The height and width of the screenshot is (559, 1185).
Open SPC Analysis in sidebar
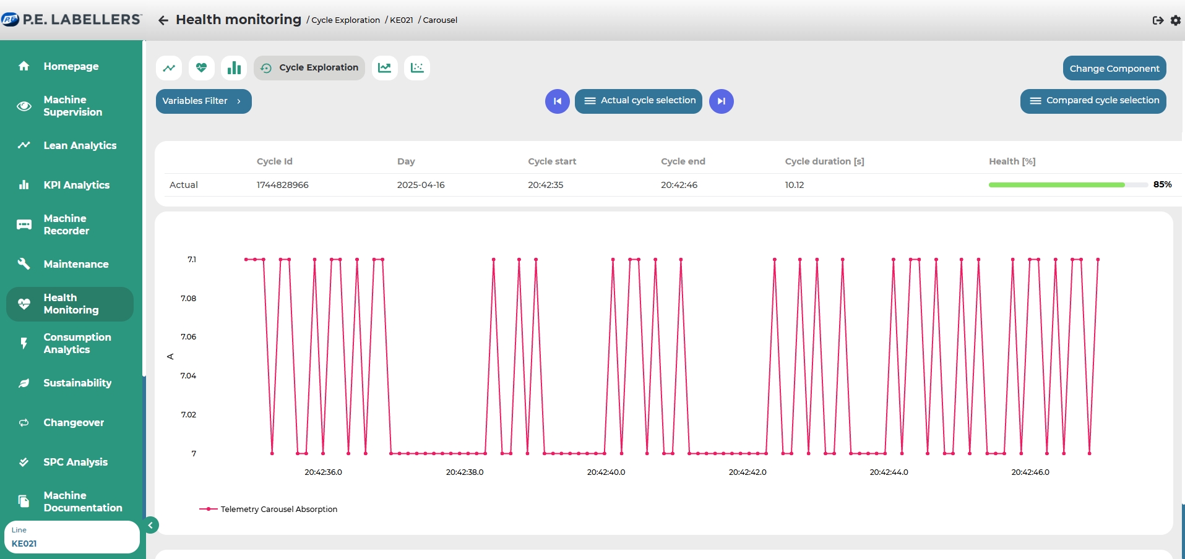pyautogui.click(x=75, y=462)
